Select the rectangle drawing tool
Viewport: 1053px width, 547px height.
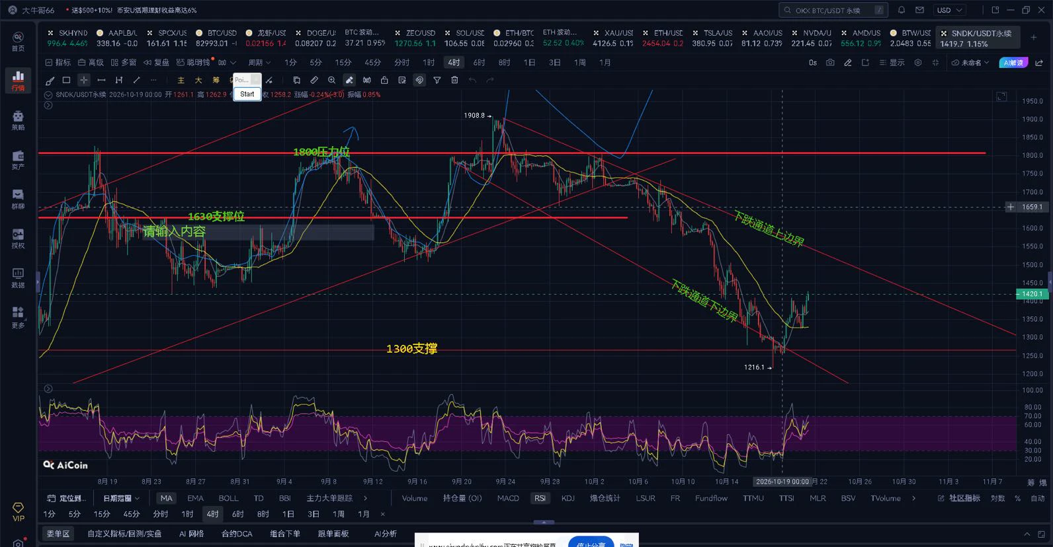pos(66,80)
